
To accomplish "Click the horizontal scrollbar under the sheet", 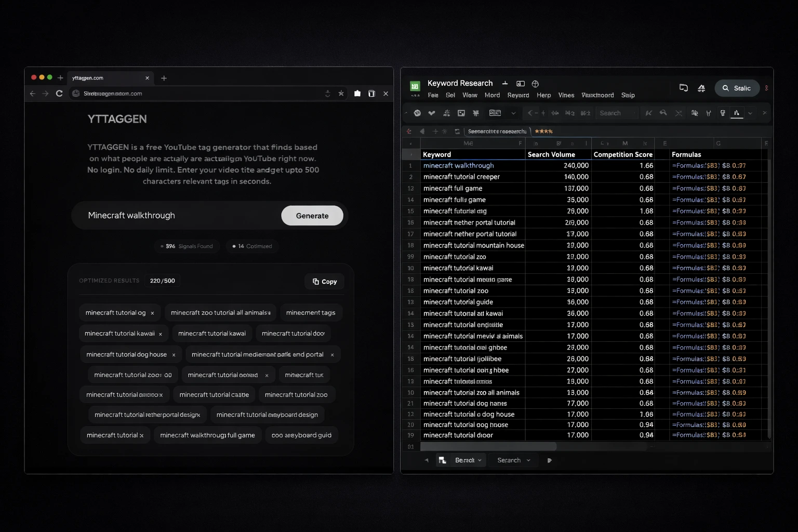I will (x=488, y=446).
